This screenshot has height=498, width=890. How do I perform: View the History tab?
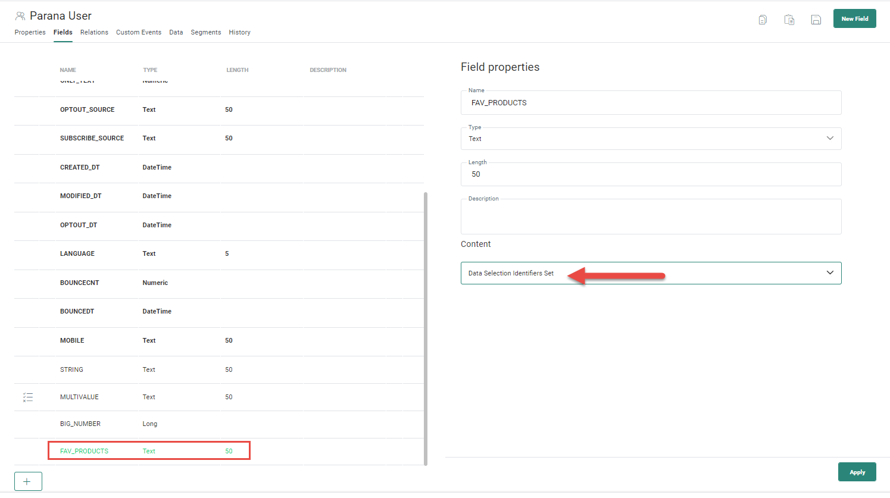click(239, 32)
